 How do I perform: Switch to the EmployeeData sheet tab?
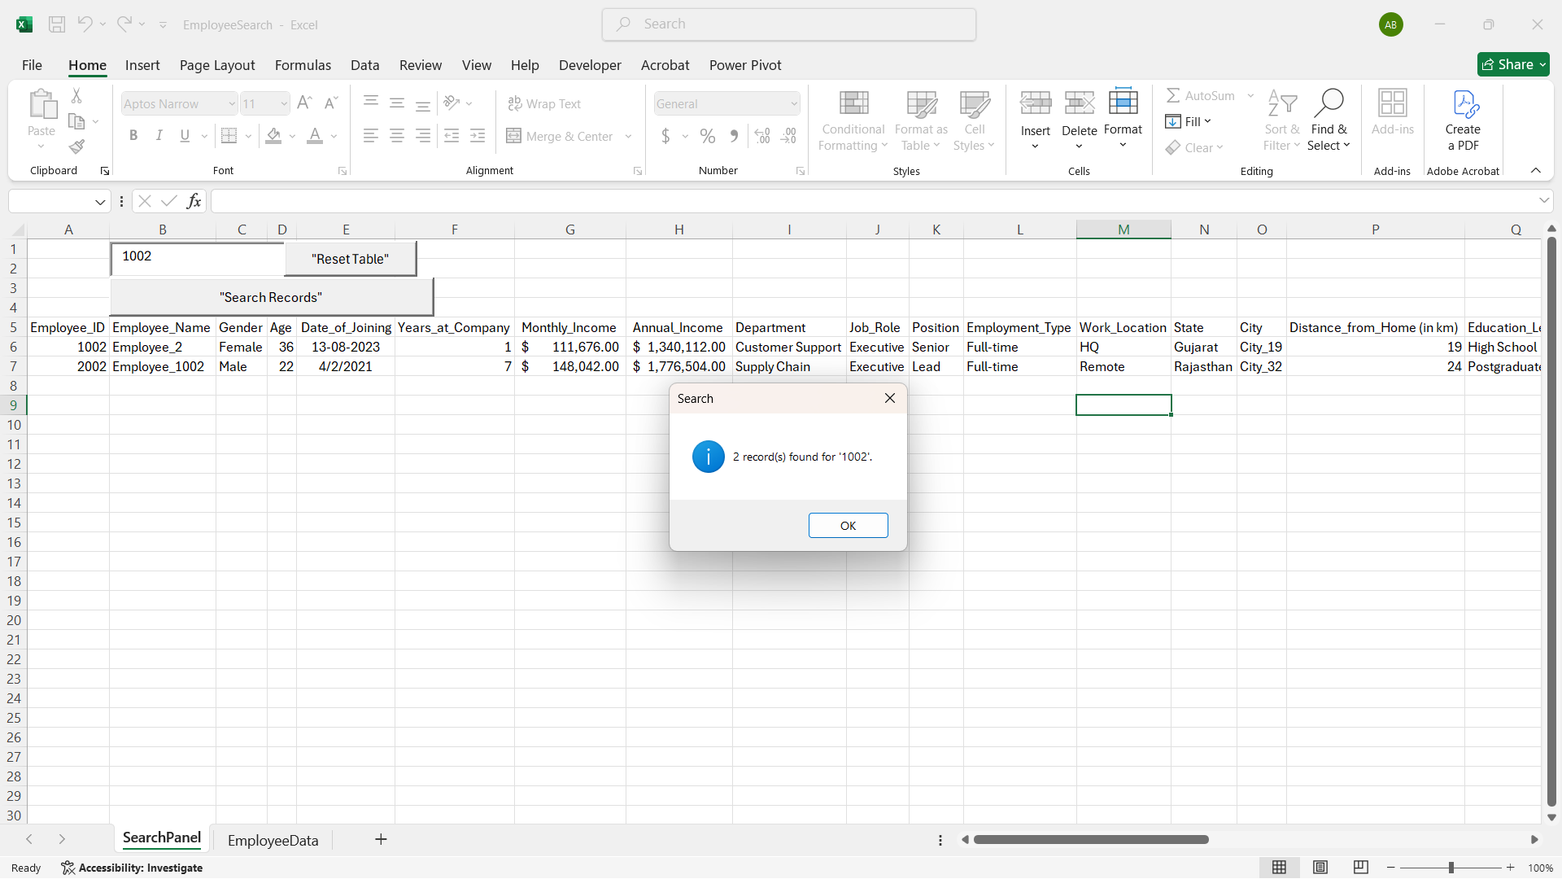273,840
